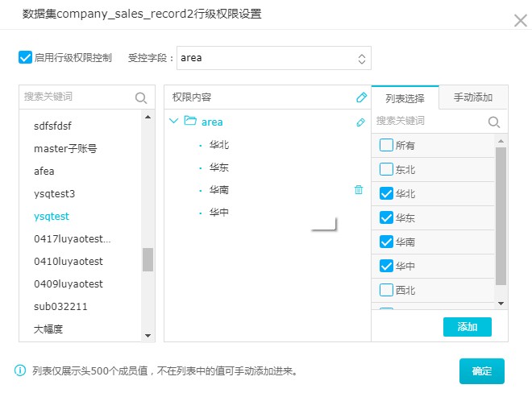This screenshot has height=393, width=532.
Task: Click value list scroll up arrow
Action: tap(501, 141)
